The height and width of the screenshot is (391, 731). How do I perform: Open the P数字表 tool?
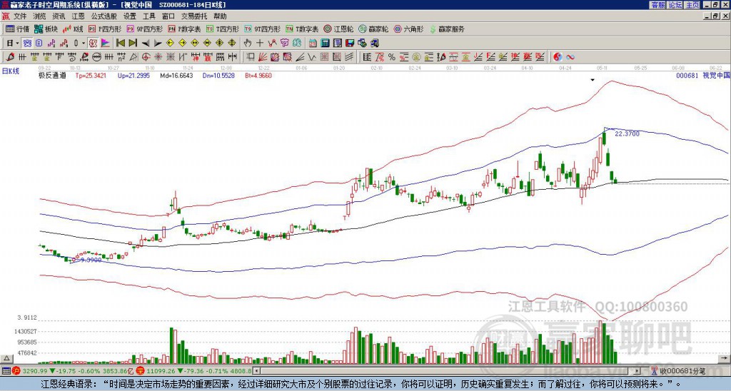[x=185, y=29]
